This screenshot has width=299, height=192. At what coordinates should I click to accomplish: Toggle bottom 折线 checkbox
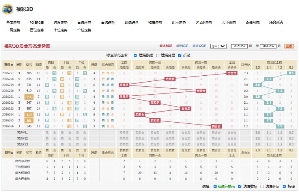pyautogui.click(x=284, y=186)
